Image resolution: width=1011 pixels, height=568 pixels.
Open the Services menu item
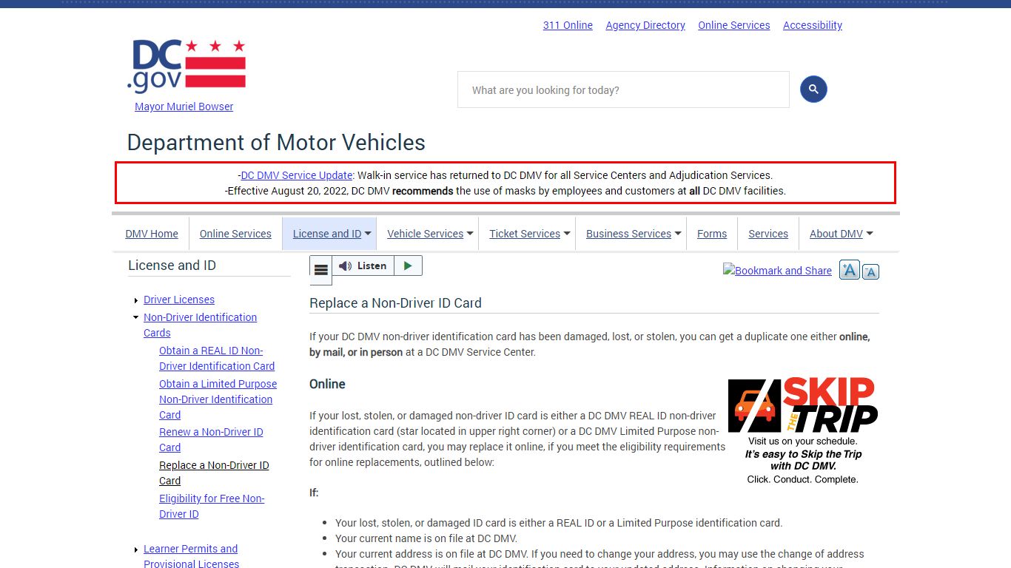click(768, 234)
